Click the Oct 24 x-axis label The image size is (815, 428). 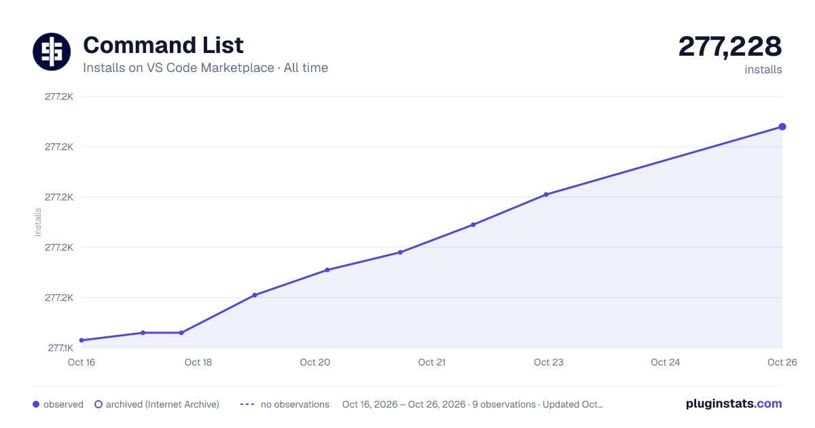(x=666, y=362)
